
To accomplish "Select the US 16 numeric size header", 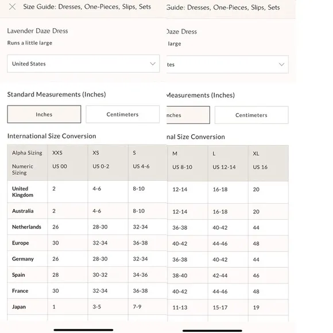I will (x=260, y=167).
